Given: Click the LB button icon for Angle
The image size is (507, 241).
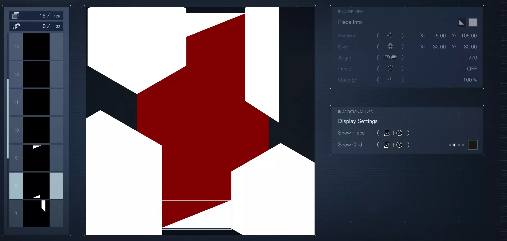Looking at the screenshot, I should point(387,57).
